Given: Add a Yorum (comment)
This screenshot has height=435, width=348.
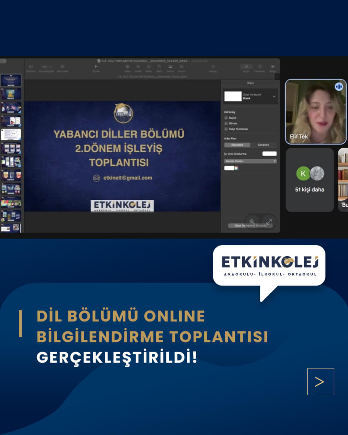Looking at the screenshot, I should pyautogui.click(x=182, y=68).
